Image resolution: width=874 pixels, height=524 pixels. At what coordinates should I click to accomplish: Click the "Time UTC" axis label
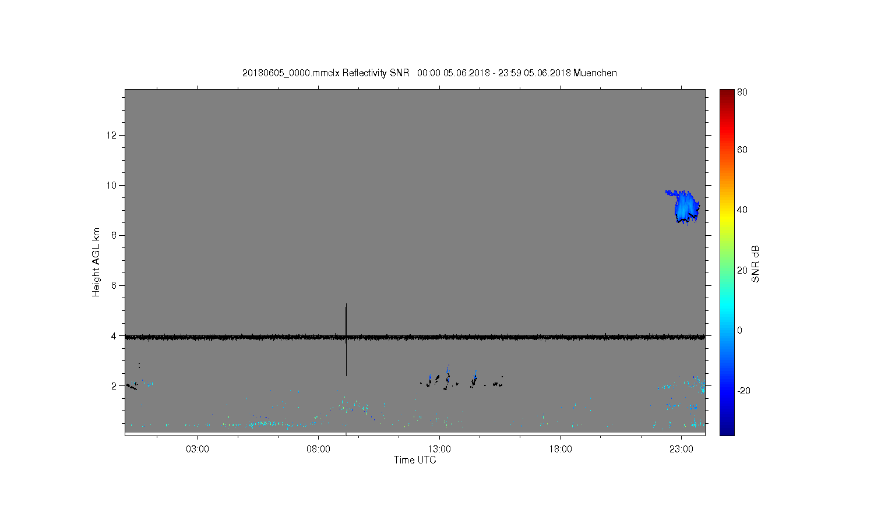[415, 460]
